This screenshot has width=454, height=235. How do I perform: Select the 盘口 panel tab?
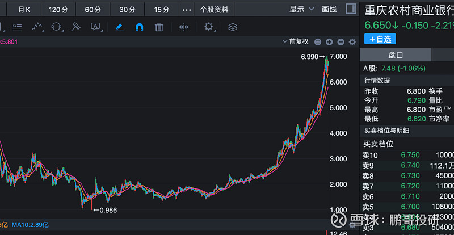tap(396, 55)
